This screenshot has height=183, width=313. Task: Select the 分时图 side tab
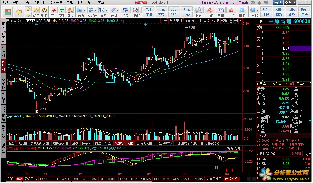[3, 52]
